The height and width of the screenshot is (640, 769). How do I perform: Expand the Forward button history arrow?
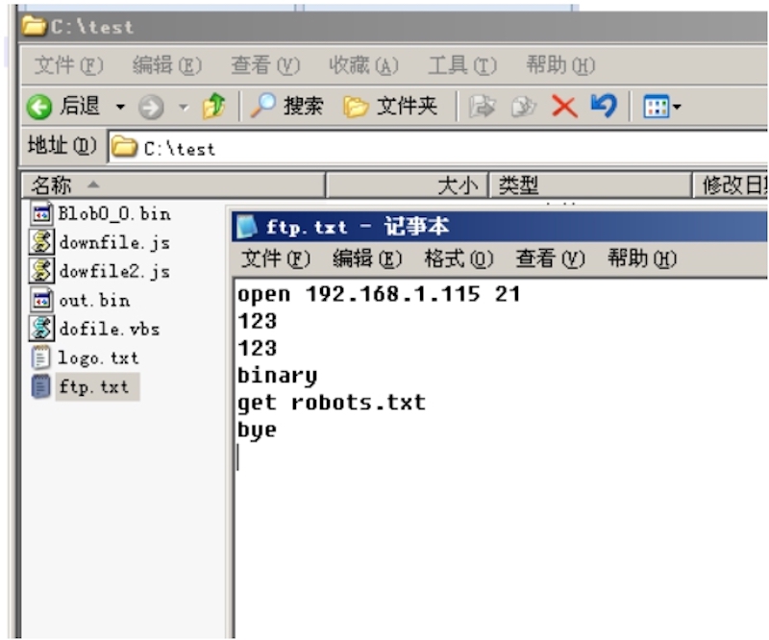click(x=183, y=107)
